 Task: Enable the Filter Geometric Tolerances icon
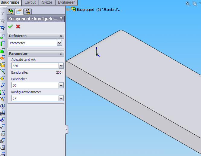(x=2, y=134)
